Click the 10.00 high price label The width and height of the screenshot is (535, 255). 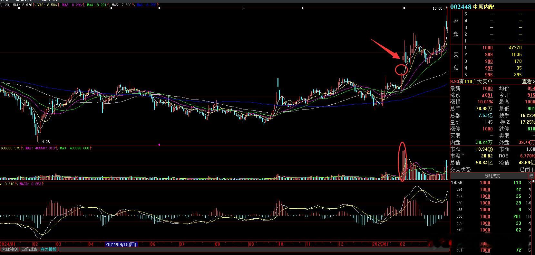point(438,8)
